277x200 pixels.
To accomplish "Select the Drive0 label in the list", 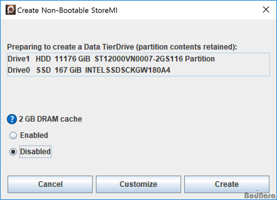I will click(x=19, y=70).
